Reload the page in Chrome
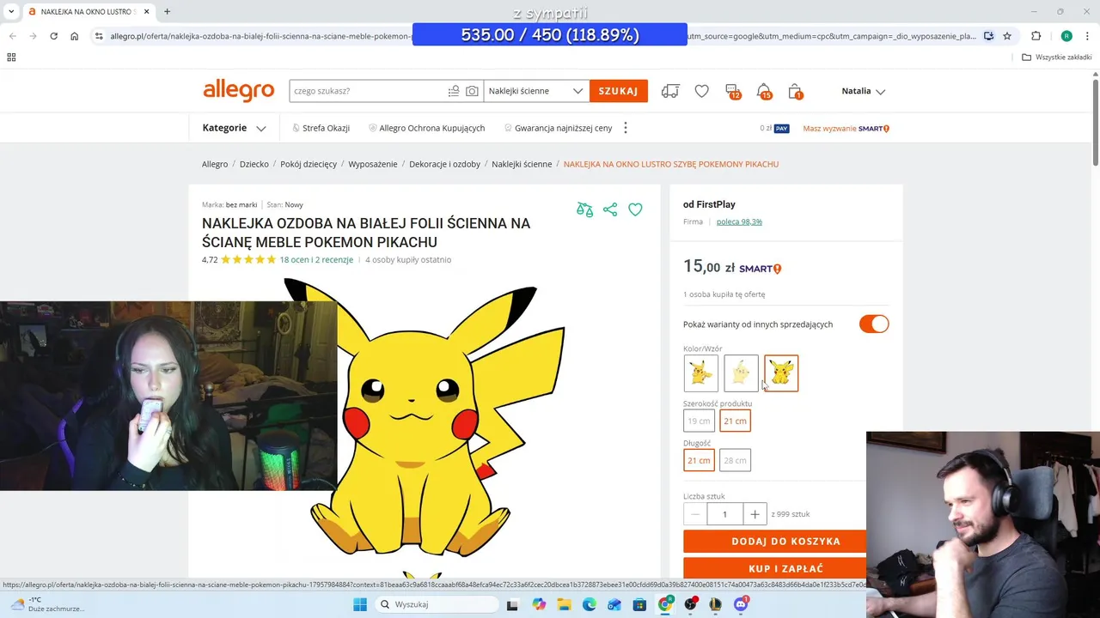Screen dimensions: 1100x618 (x=53, y=36)
